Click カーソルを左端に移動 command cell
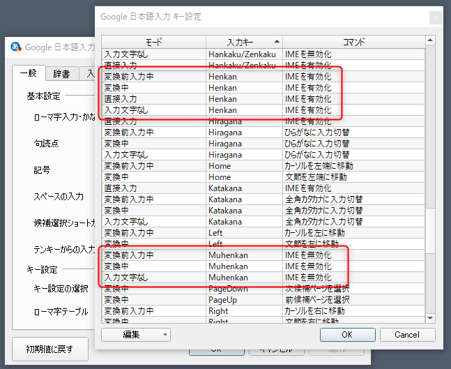Screen dimensions: 451x369 tap(354, 166)
